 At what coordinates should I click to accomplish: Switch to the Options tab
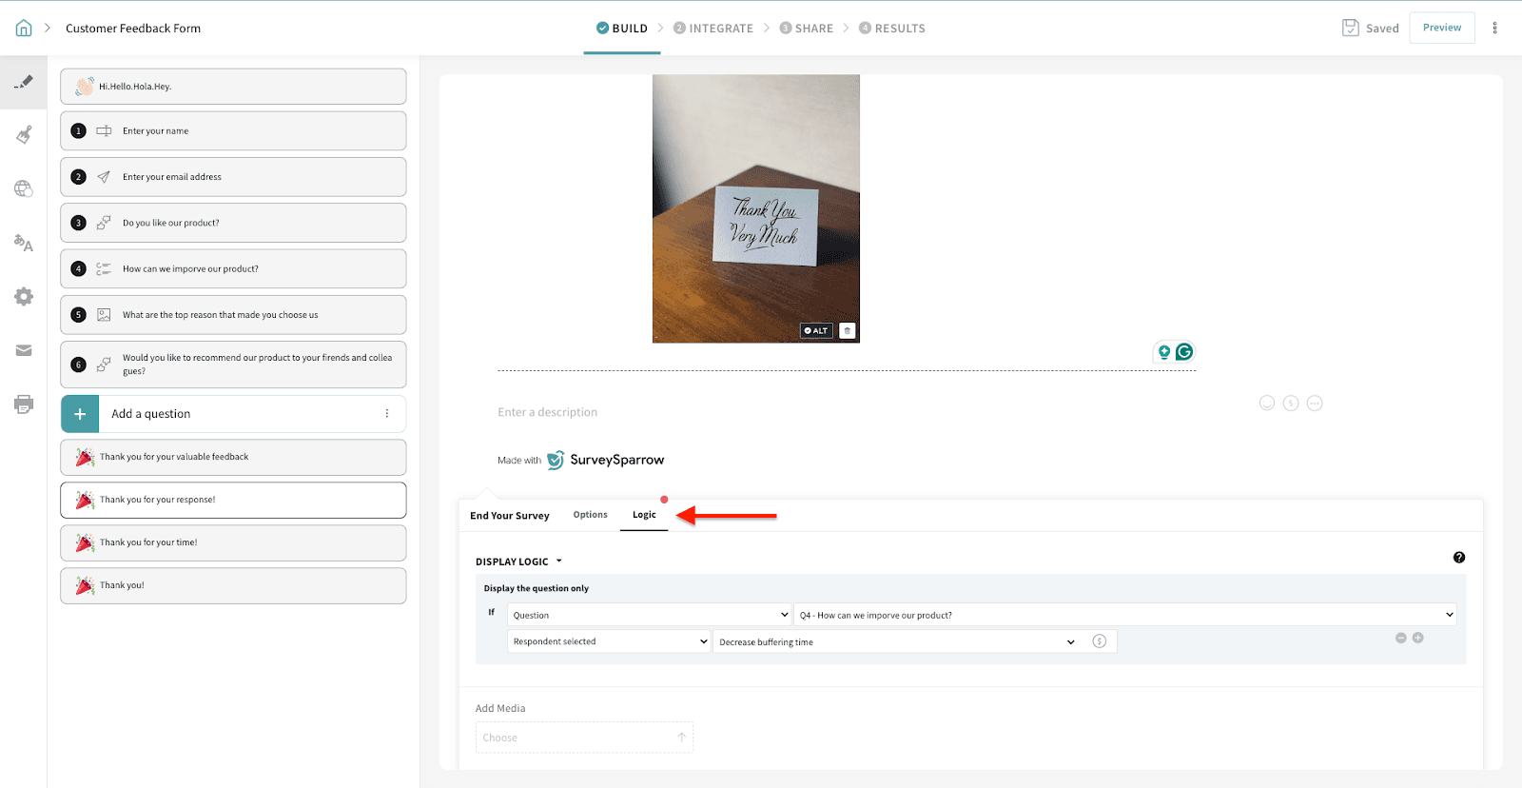pos(590,515)
